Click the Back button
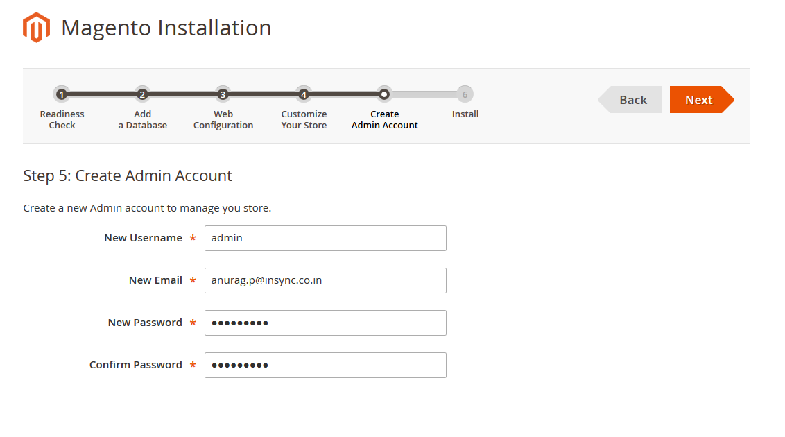The width and height of the screenshot is (785, 437). (x=630, y=100)
